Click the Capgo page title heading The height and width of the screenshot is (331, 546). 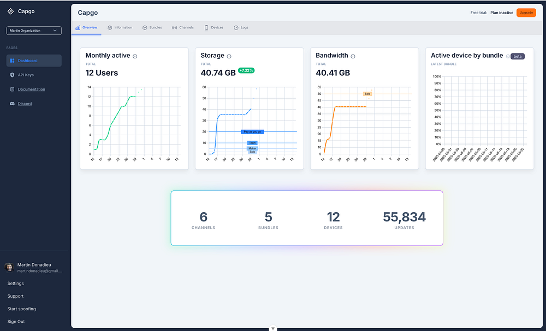[x=88, y=13]
